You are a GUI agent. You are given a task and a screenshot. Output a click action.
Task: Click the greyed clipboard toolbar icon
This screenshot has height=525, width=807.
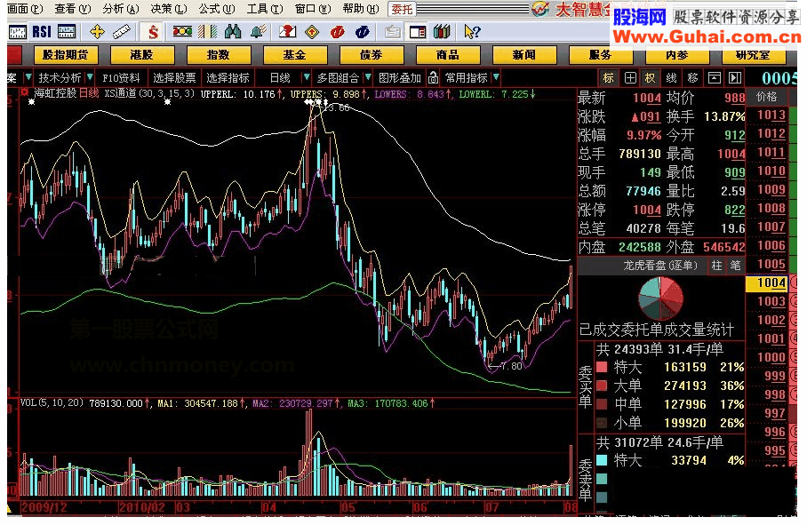392,32
